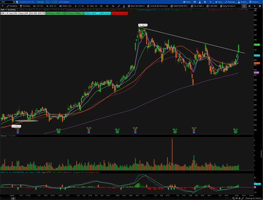
Task: Select the Trendline drawing tool
Action: pos(12,6)
